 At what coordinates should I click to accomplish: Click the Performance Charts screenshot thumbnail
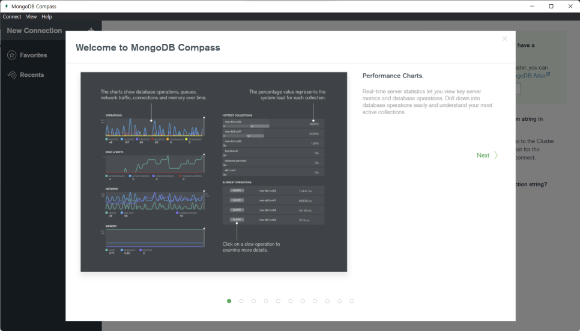[214, 172]
